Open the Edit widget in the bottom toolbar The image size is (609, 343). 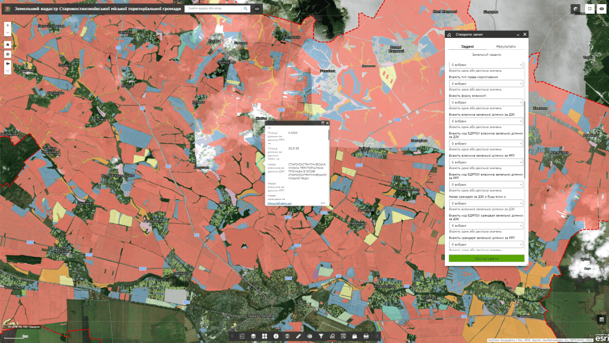[x=343, y=336]
